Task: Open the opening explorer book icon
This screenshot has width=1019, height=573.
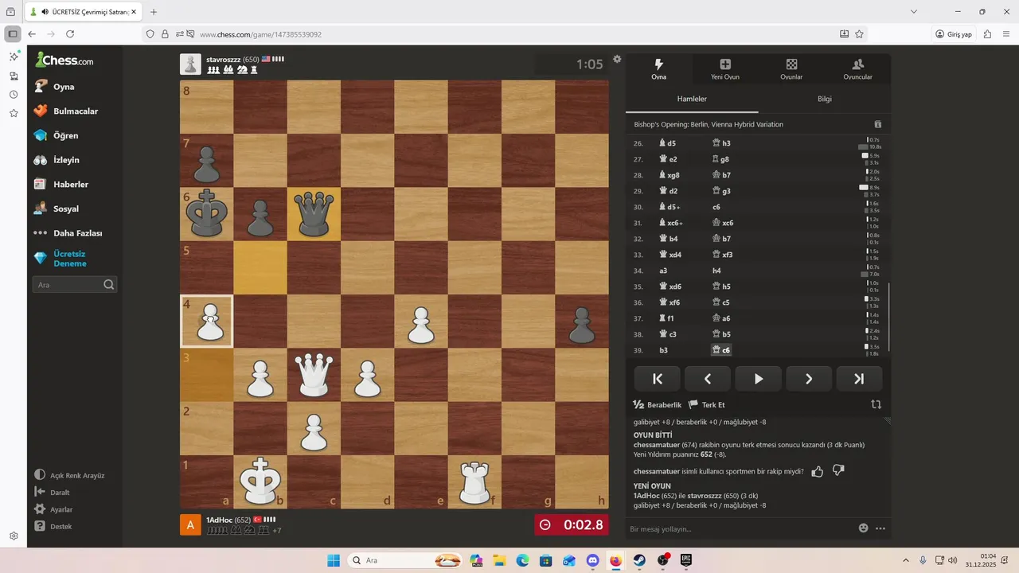Action: (x=878, y=124)
